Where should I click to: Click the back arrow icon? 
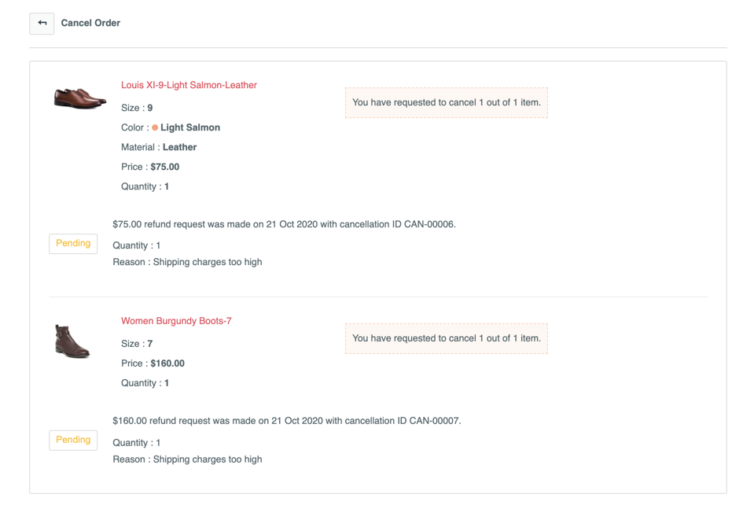point(42,24)
